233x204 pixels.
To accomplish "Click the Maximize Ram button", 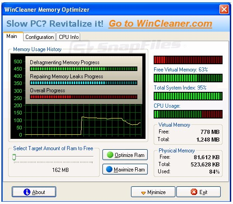I will pyautogui.click(x=125, y=169).
